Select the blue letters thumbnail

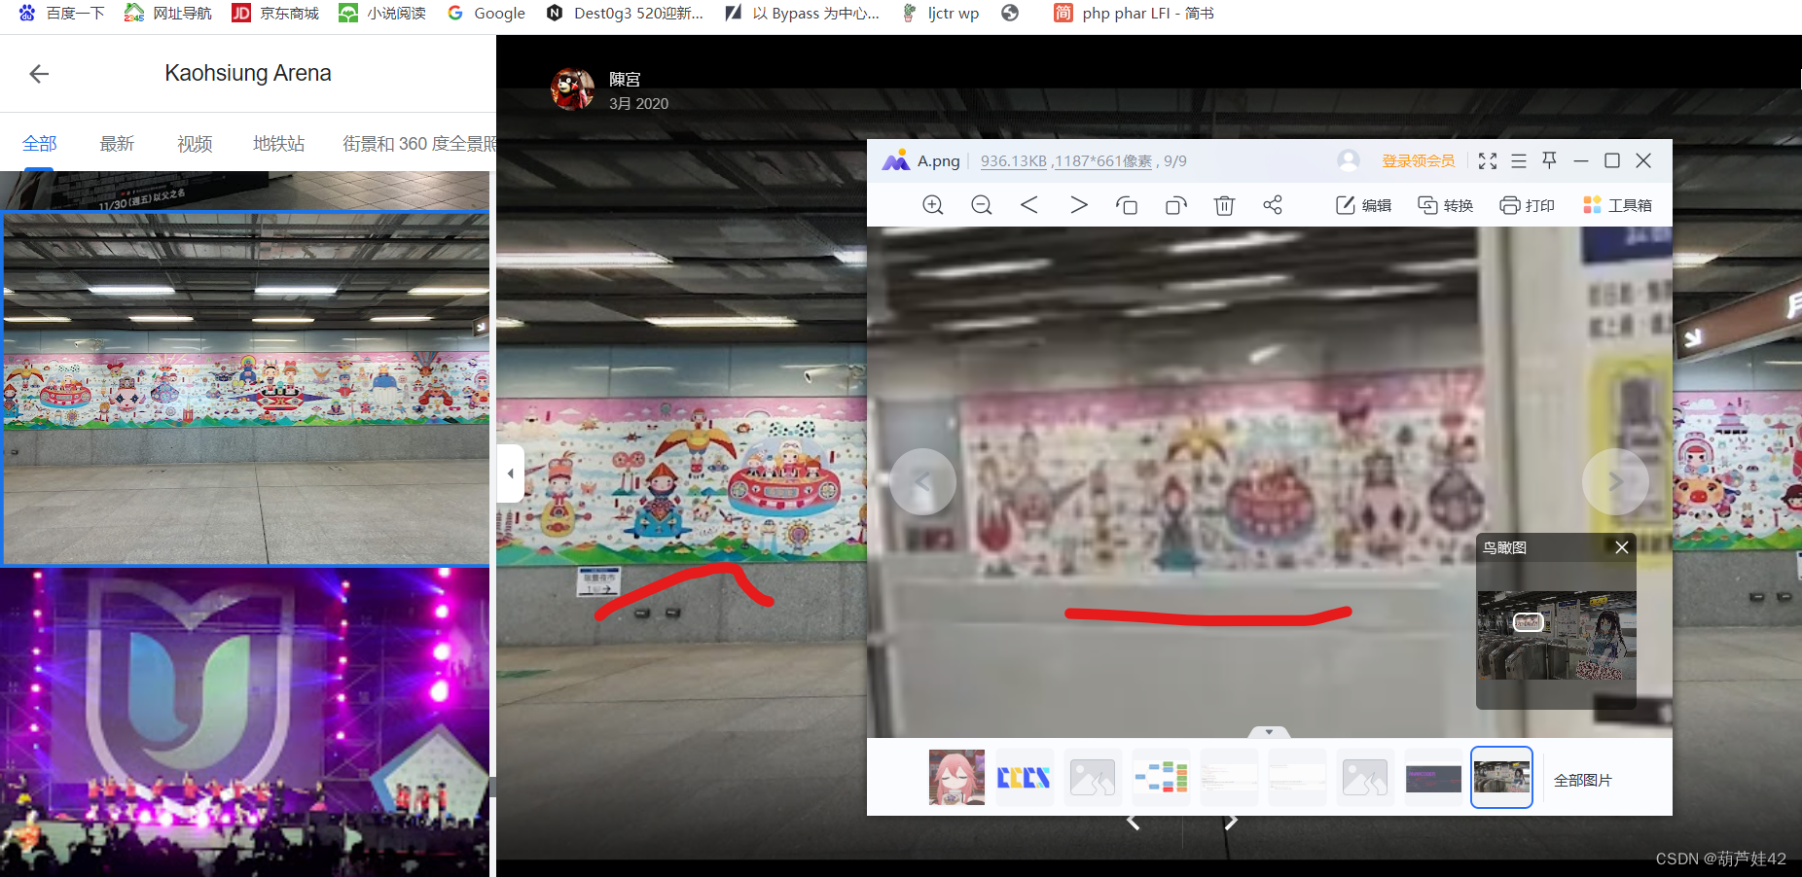1025,778
